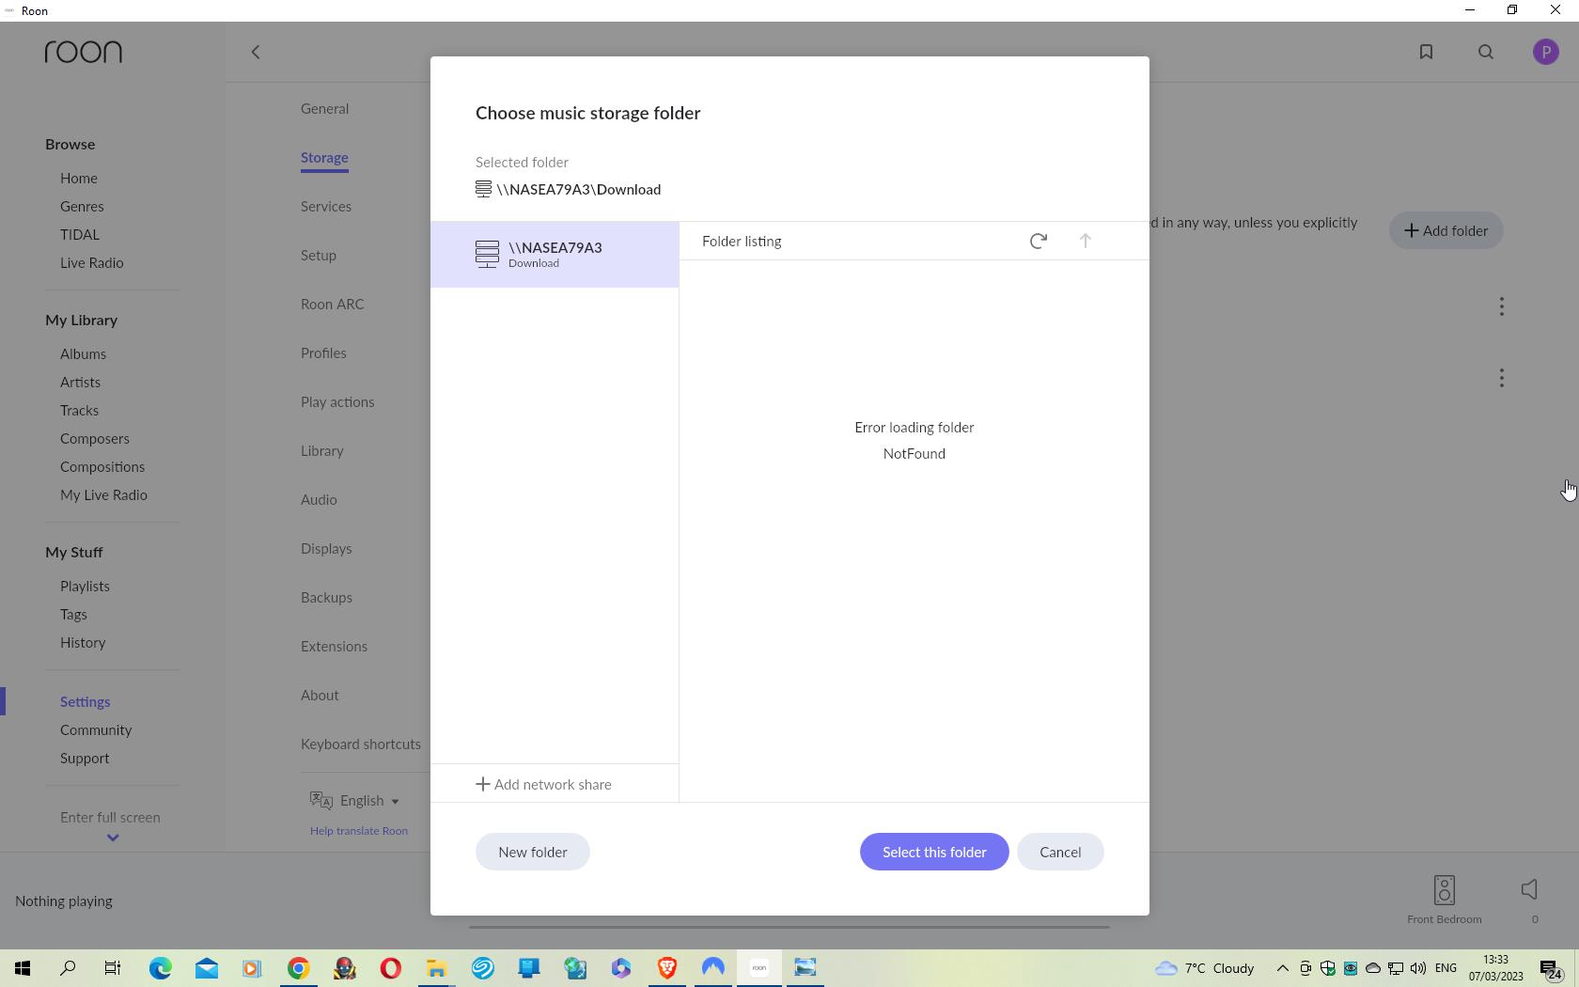The height and width of the screenshot is (987, 1579).
Task: Open the Backups settings tab
Action: (x=326, y=597)
